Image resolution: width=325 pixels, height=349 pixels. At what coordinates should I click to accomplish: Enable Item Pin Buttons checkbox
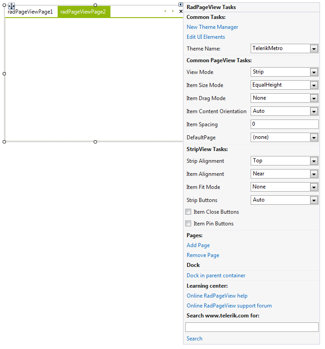point(188,224)
